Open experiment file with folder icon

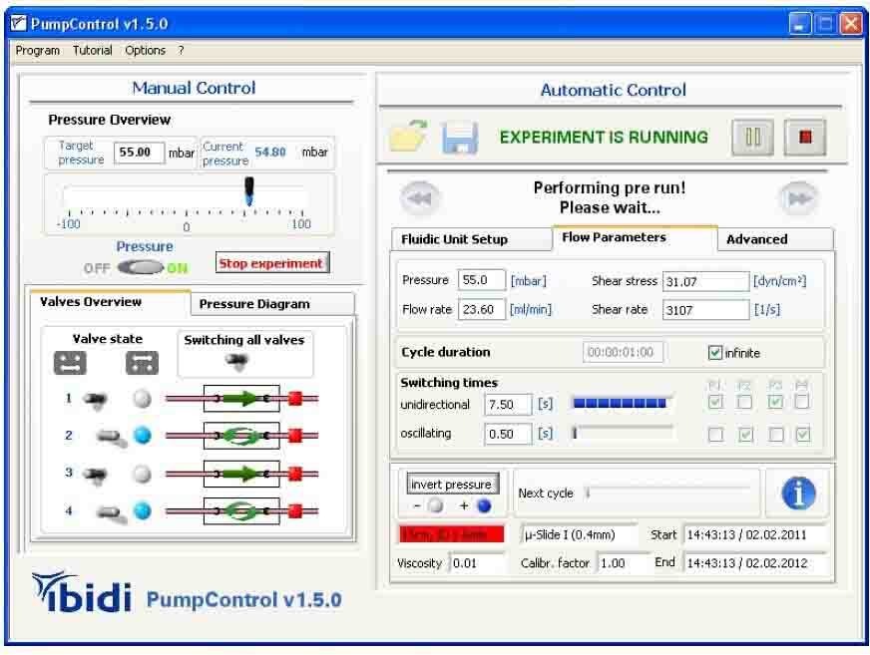click(x=408, y=138)
